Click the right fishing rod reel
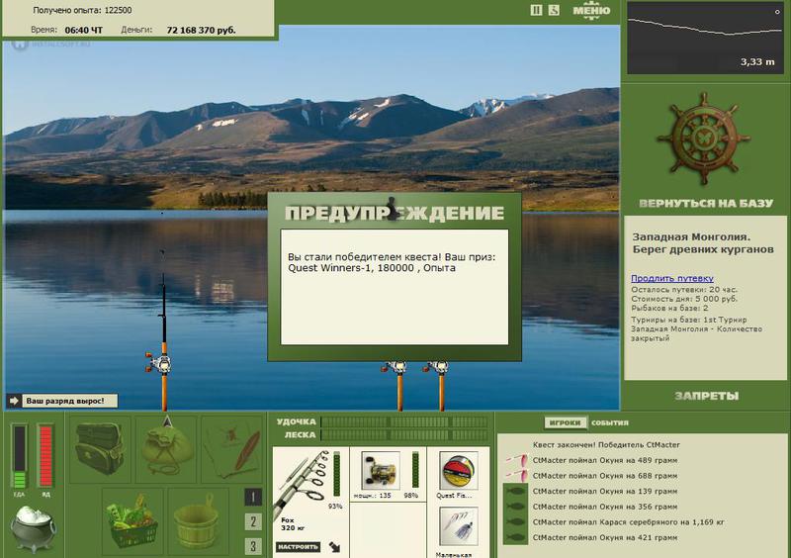The height and width of the screenshot is (558, 791). pos(437,367)
